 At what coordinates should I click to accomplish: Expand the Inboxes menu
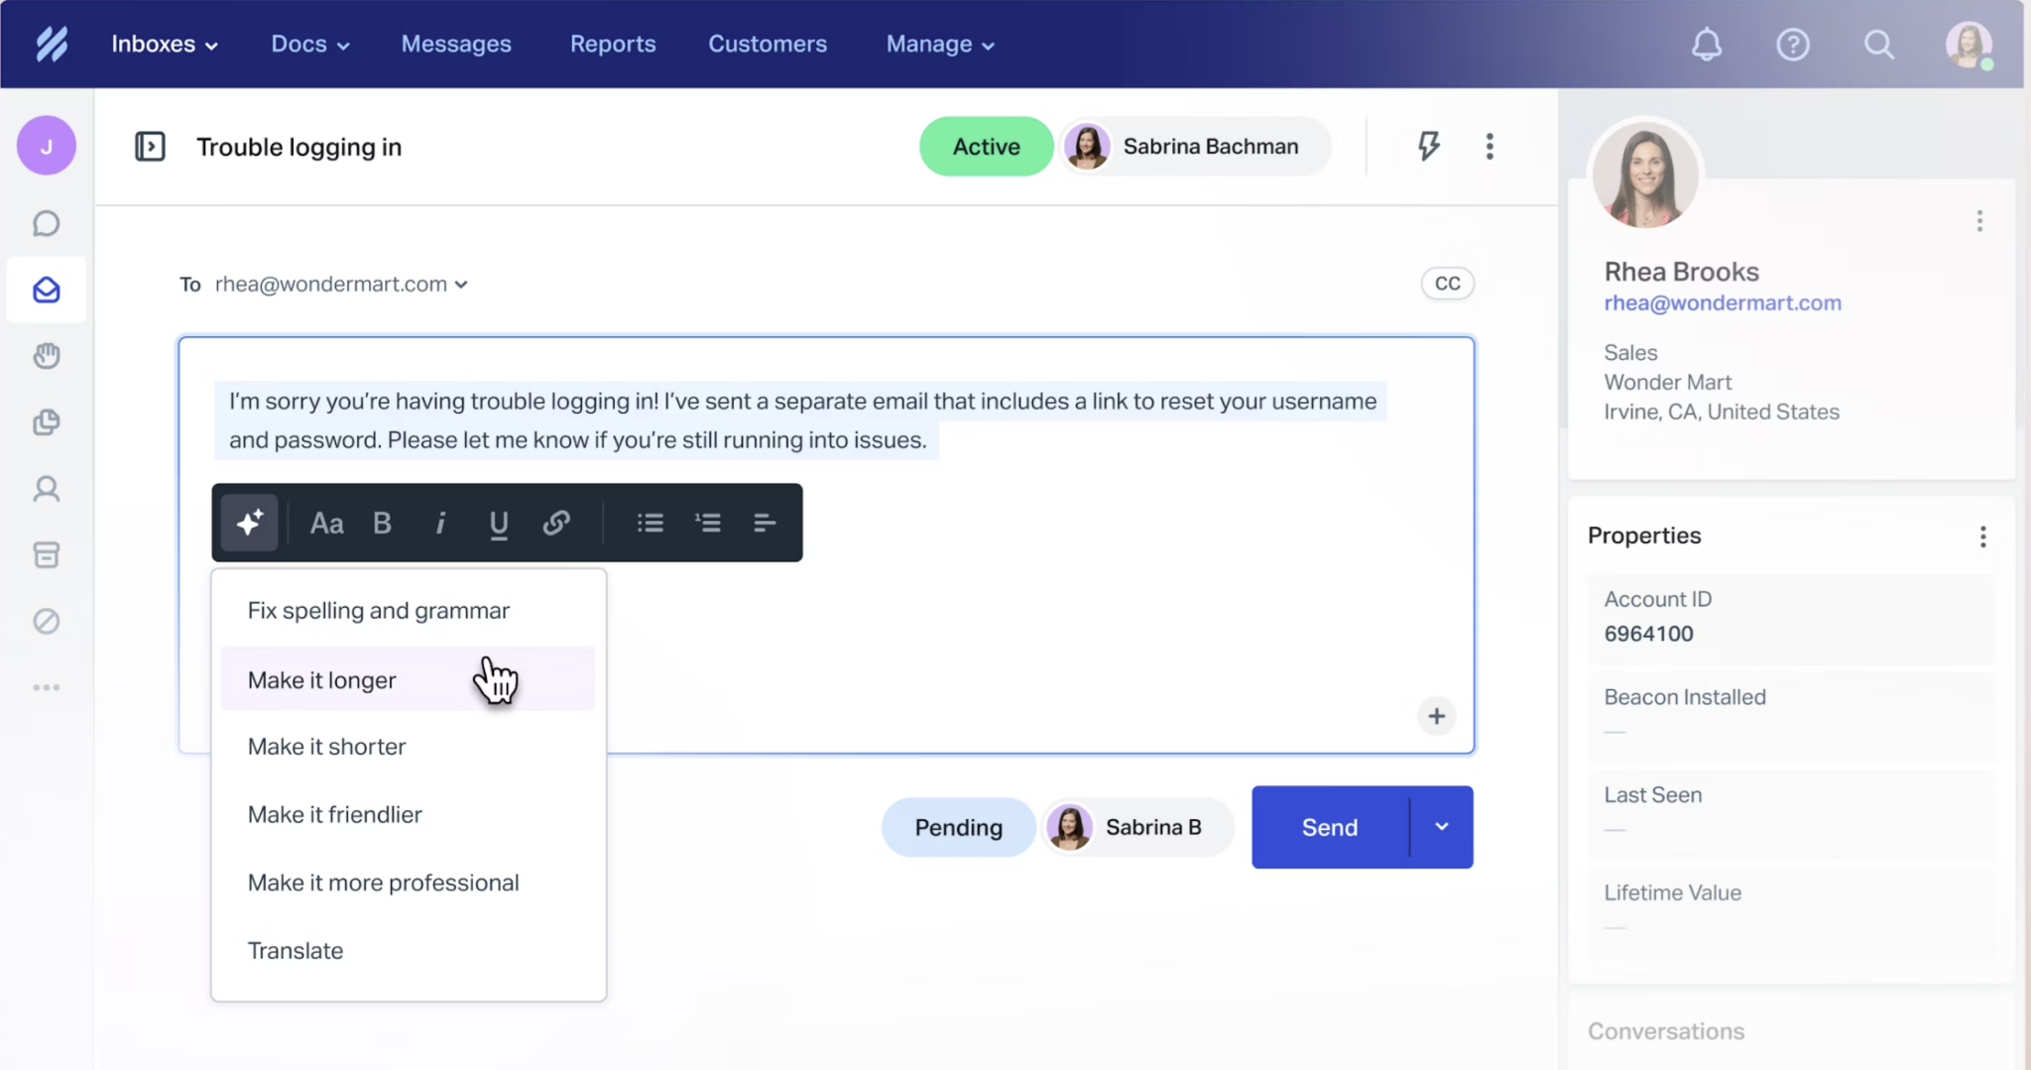click(165, 44)
